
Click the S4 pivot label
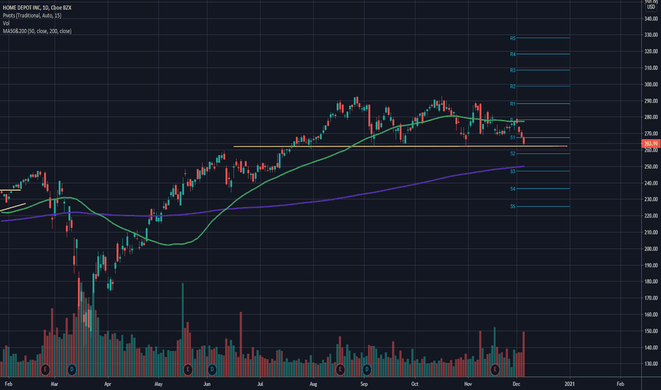[x=513, y=189]
